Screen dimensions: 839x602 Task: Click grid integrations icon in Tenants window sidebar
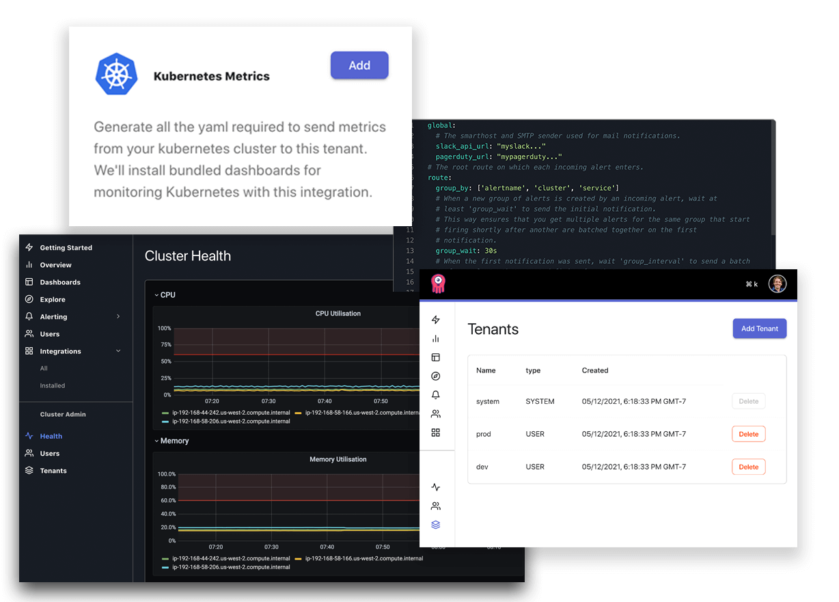[x=436, y=433]
